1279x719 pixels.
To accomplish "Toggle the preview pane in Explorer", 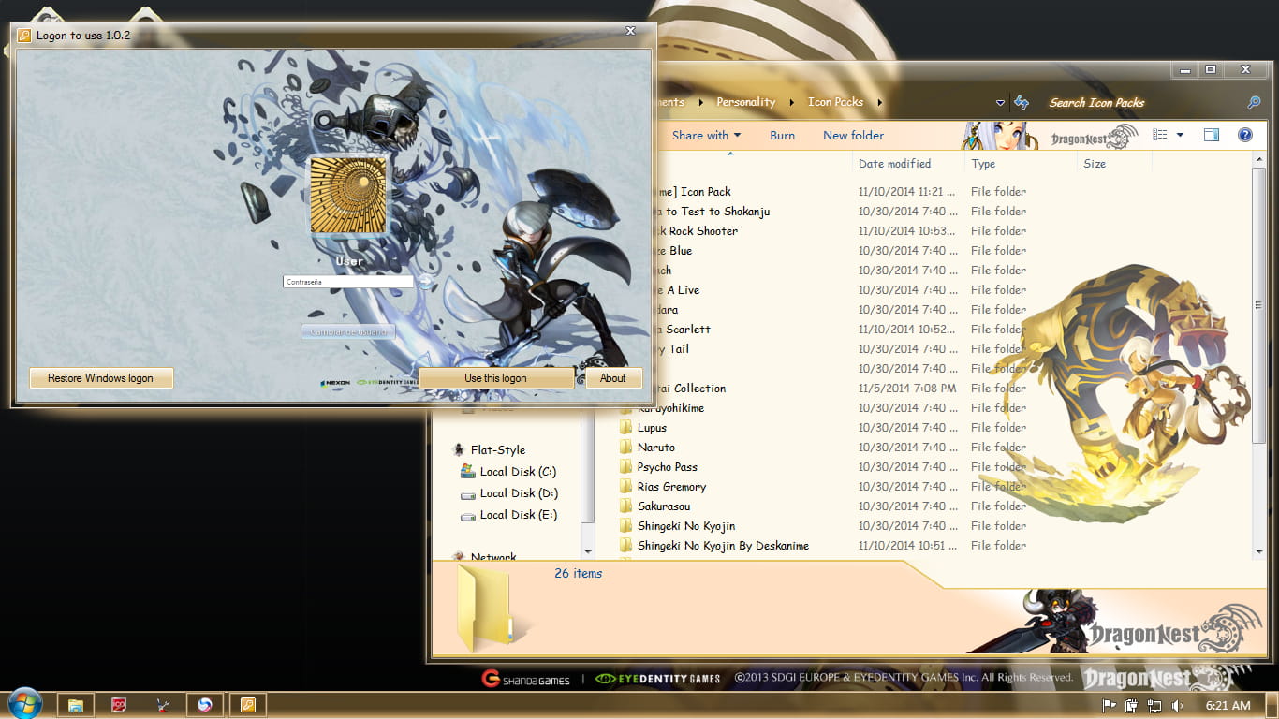I will [1211, 134].
